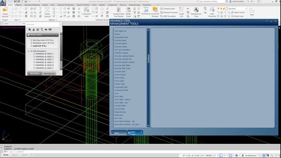Select Corner Column in the list
This screenshot has height=158, width=281.
pyautogui.click(x=120, y=75)
